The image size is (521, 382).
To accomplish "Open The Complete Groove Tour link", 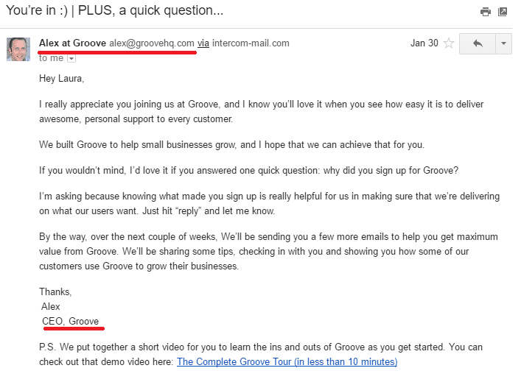I will [x=287, y=361].
